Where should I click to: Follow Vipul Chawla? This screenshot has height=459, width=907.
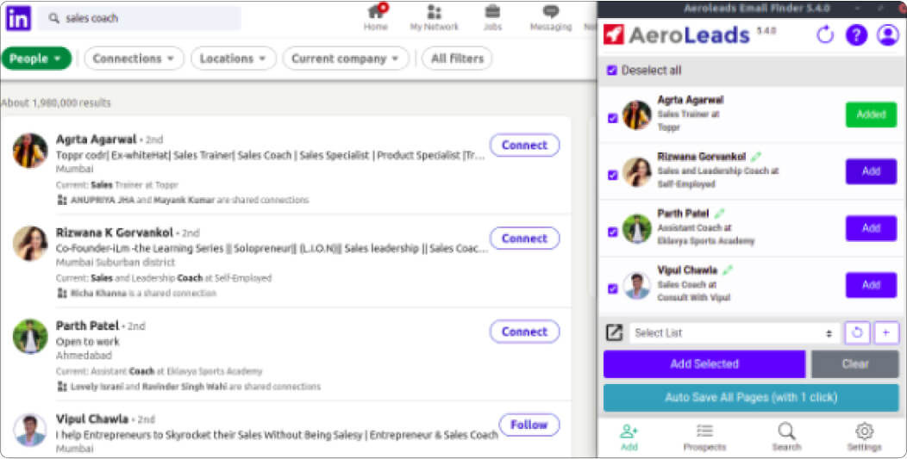[529, 425]
